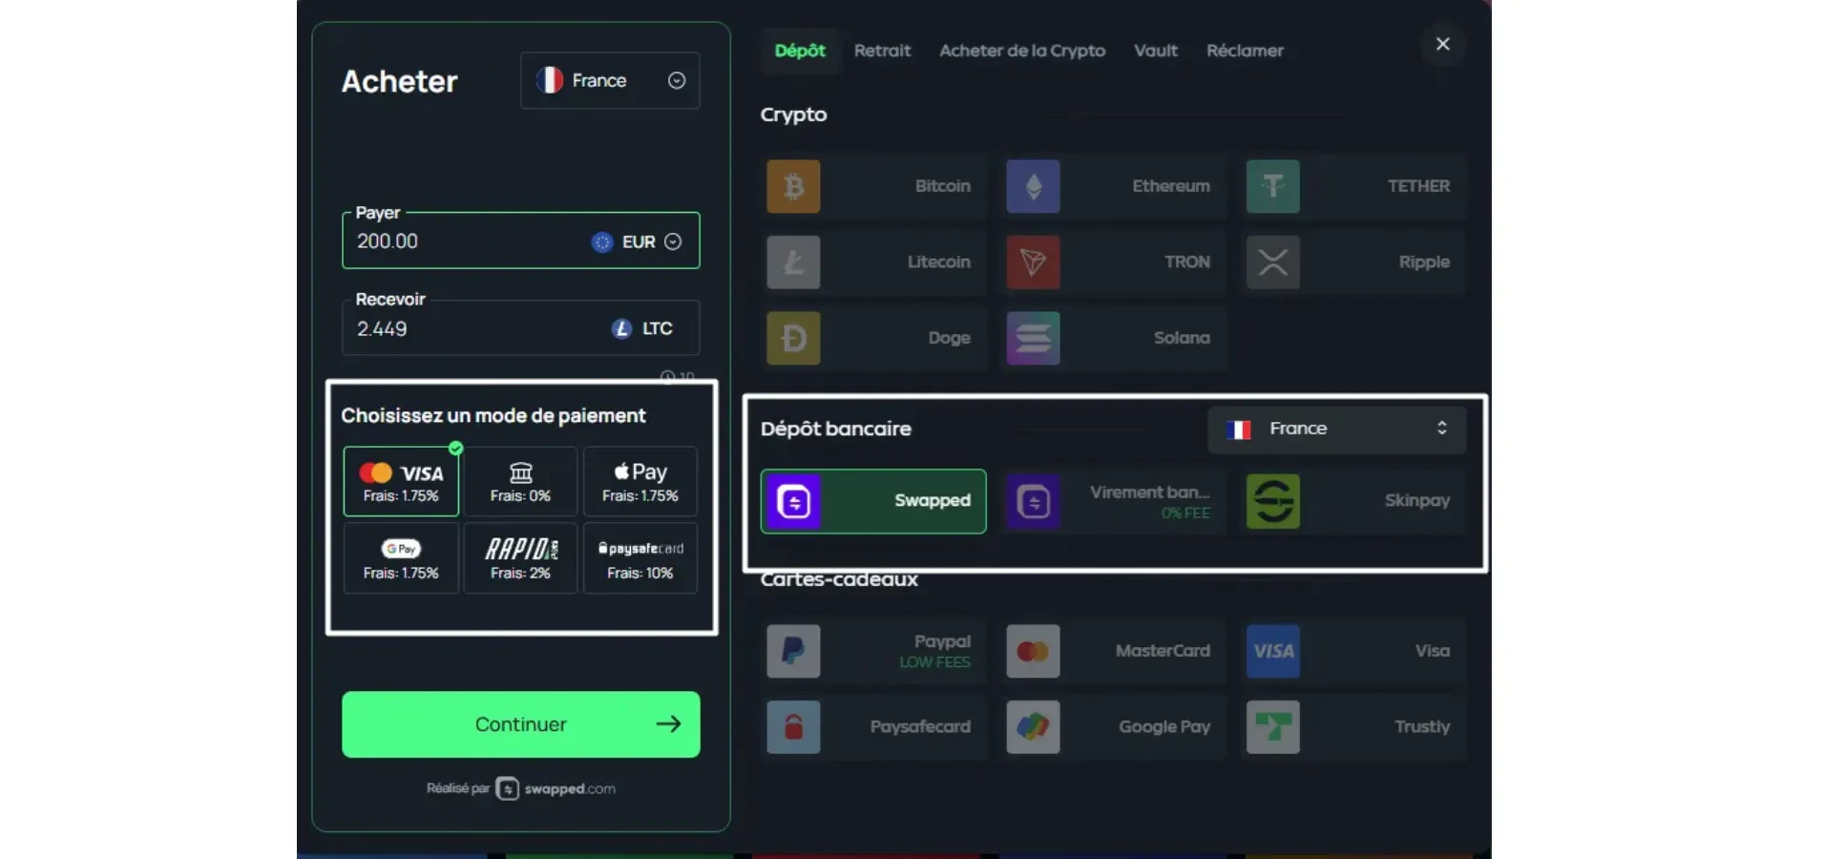
Task: Open the France country dropdown in Acheter panel
Action: (610, 80)
